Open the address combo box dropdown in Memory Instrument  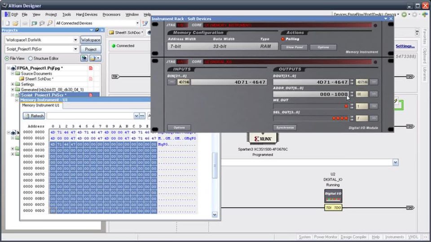(x=136, y=116)
